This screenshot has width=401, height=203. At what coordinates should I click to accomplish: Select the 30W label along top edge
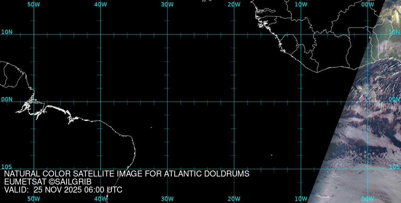tap(167, 4)
